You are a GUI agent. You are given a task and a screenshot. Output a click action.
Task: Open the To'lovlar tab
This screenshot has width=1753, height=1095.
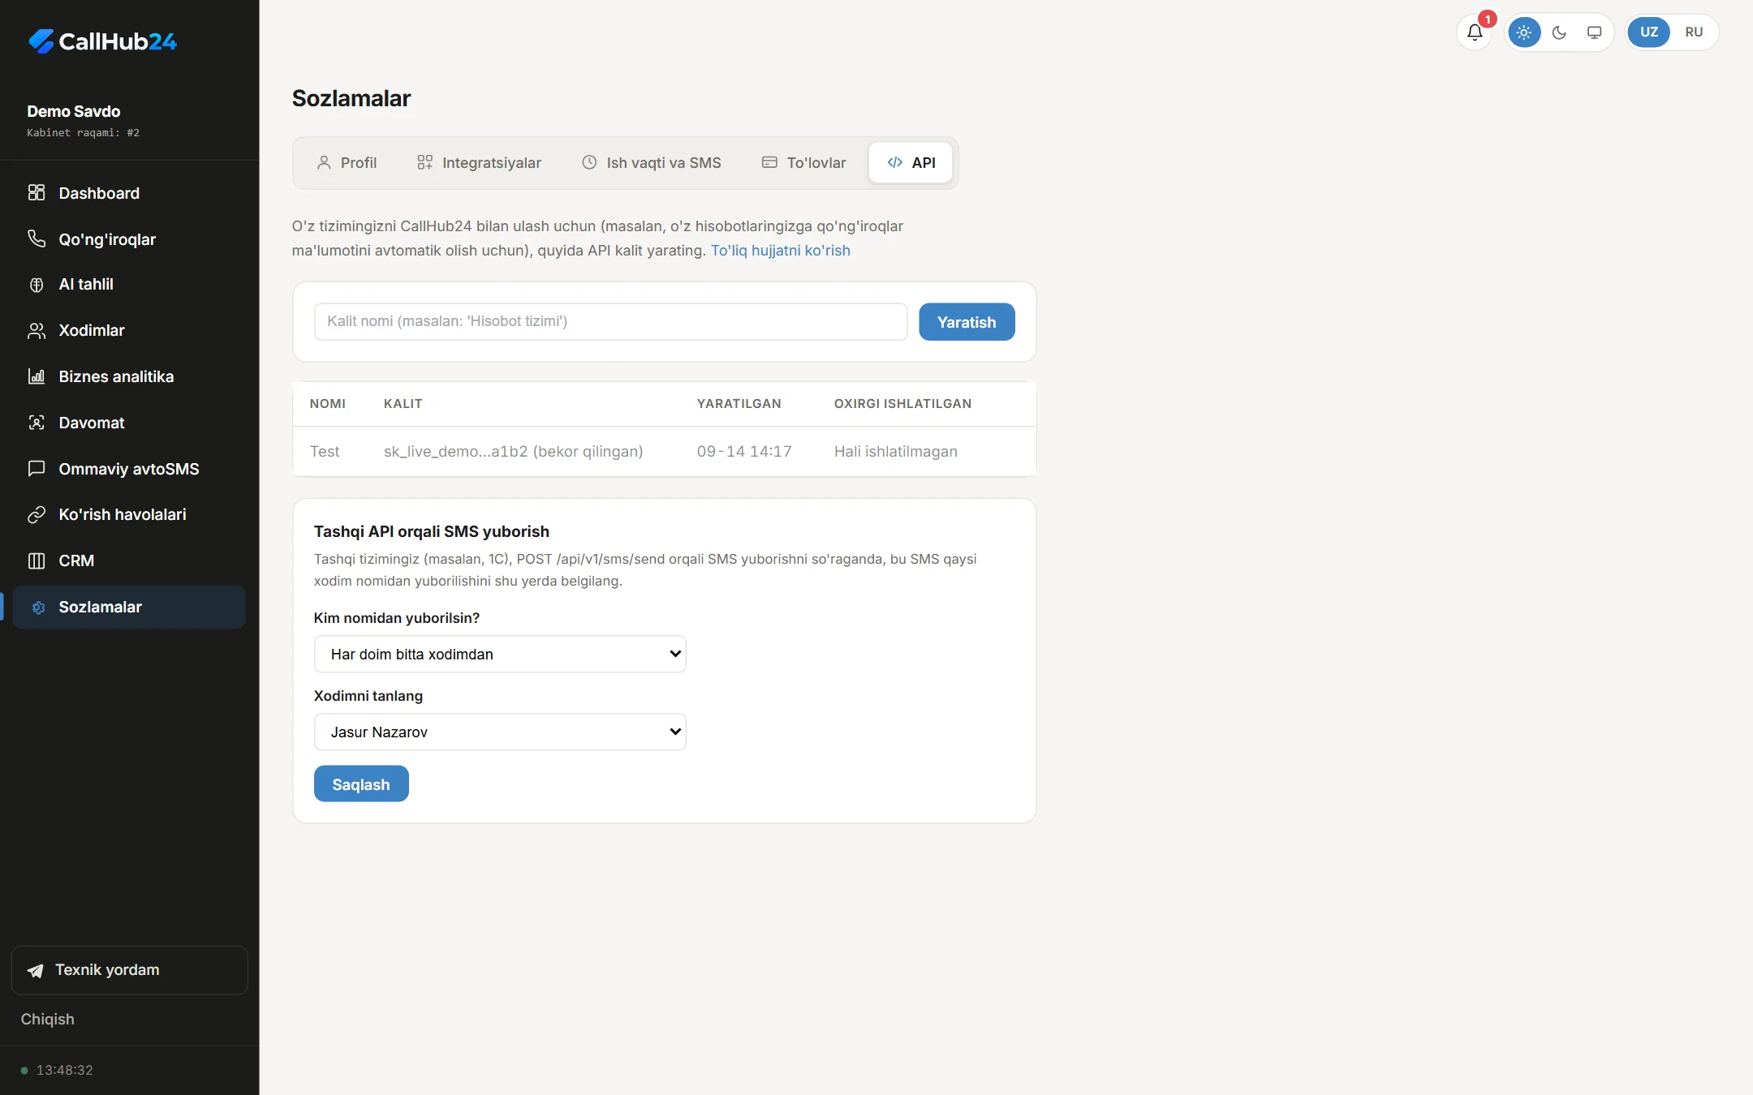pyautogui.click(x=803, y=163)
